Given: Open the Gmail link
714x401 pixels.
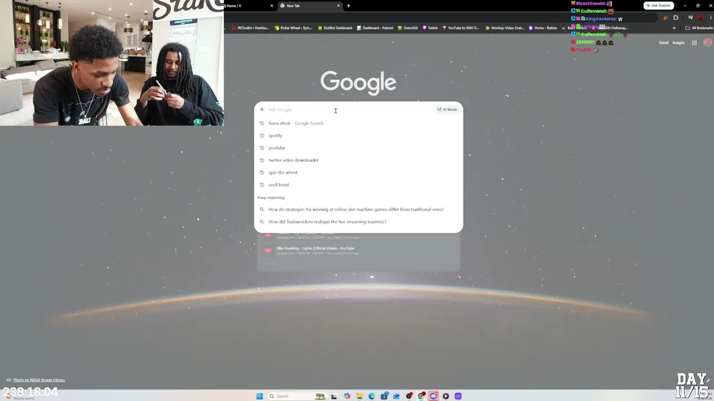Looking at the screenshot, I should tap(663, 43).
